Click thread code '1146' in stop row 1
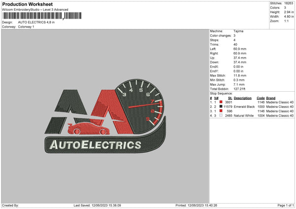The width and height of the screenshot is (296, 209). tap(261, 102)
